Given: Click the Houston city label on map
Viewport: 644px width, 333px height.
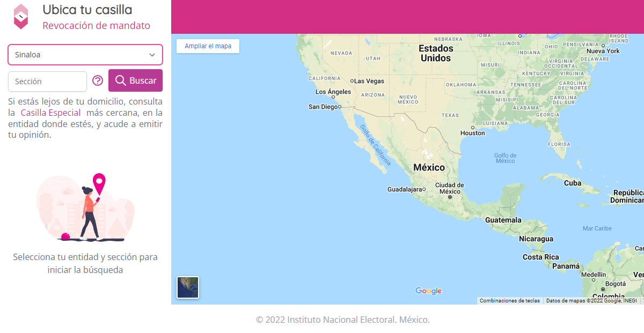Looking at the screenshot, I should pyautogui.click(x=473, y=133).
